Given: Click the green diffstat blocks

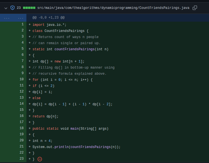Looking at the screenshot, I should coord(29,8).
